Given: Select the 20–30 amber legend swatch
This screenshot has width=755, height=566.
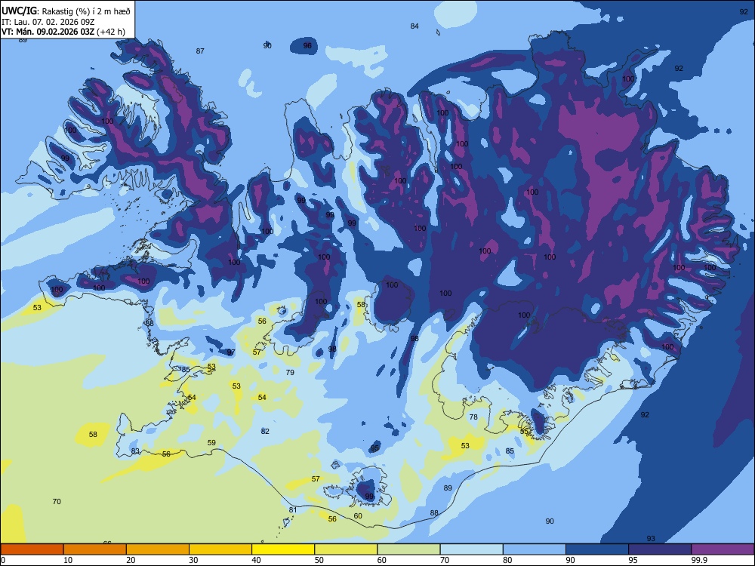Looking at the screenshot, I should point(158,549).
